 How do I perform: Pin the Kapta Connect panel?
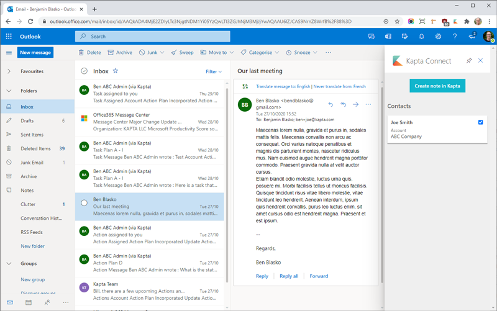[x=469, y=60]
